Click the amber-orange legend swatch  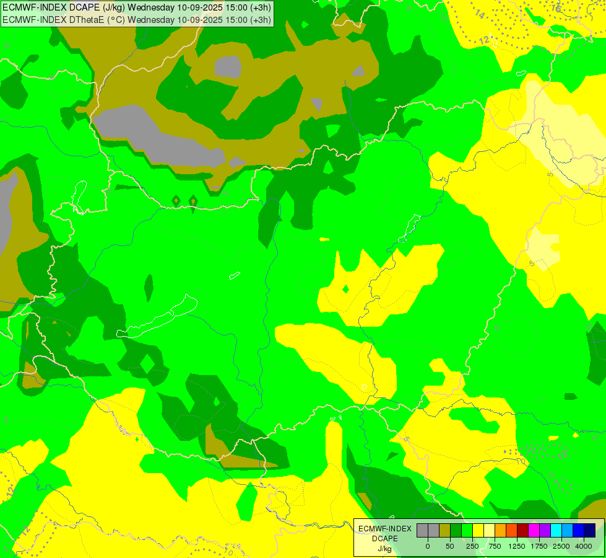(x=501, y=531)
